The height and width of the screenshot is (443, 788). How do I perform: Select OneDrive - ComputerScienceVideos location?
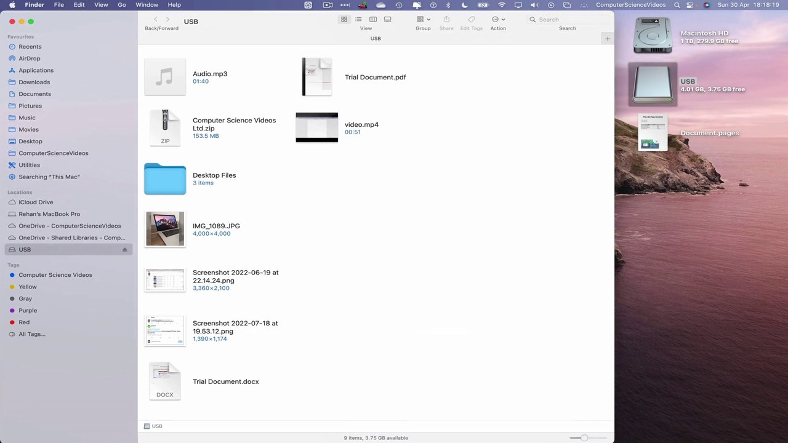[68, 226]
